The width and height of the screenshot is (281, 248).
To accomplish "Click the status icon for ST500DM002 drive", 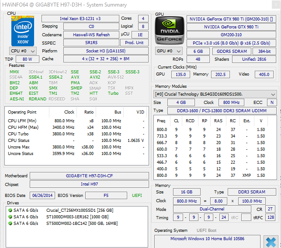I will [x=10, y=223].
